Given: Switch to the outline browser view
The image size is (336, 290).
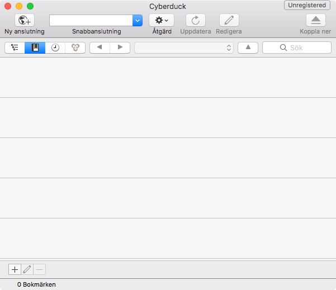Looking at the screenshot, I should click(15, 47).
